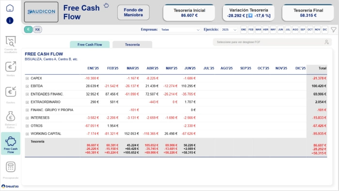
Task: Click the Tesorería summary row label
Action: (x=37, y=142)
